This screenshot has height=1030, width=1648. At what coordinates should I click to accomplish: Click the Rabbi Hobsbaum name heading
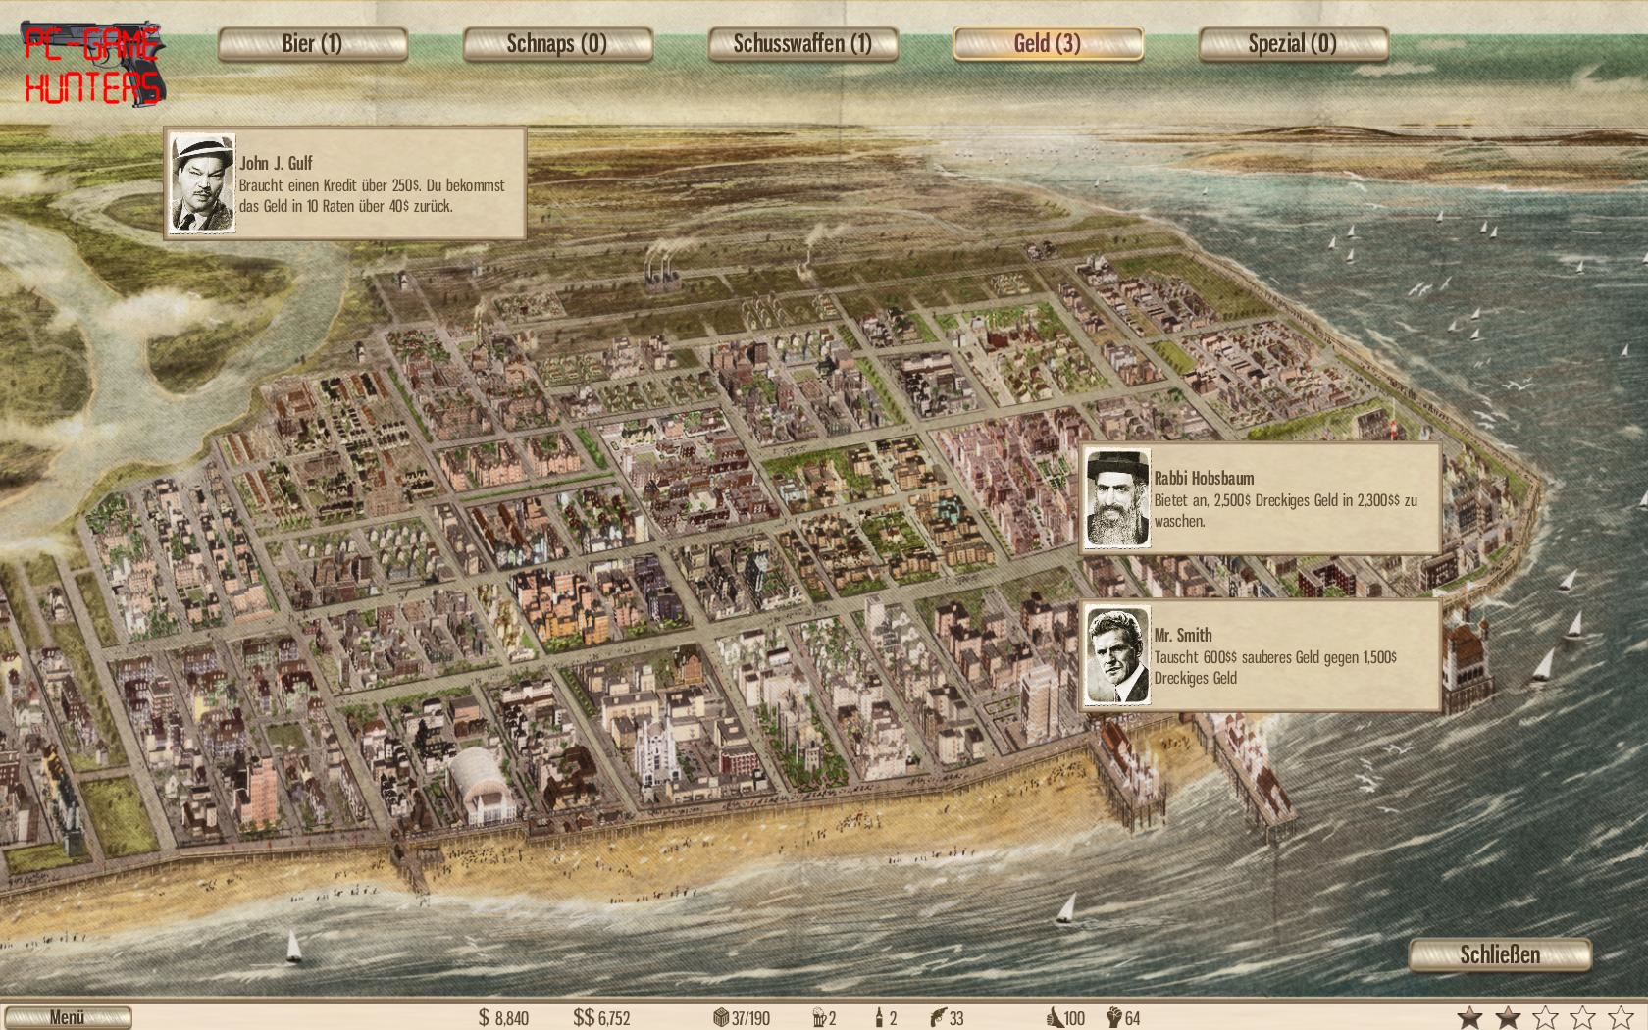(1204, 478)
